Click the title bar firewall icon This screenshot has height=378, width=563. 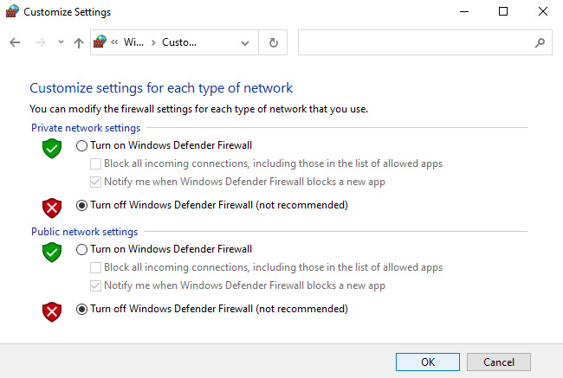(12, 11)
